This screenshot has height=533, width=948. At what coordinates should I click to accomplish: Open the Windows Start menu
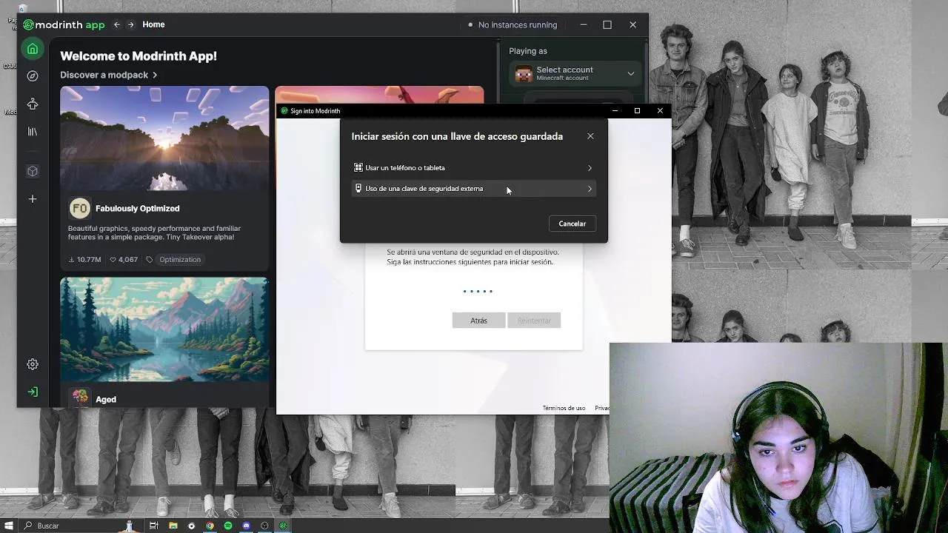coord(9,526)
